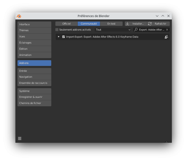
Task: Select the En test filter
Action: coord(111,24)
